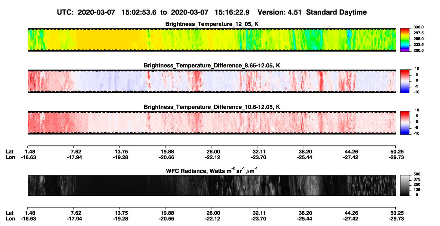
Task: Click the grayscale color bar for WFC Radiance
Action: click(x=405, y=185)
